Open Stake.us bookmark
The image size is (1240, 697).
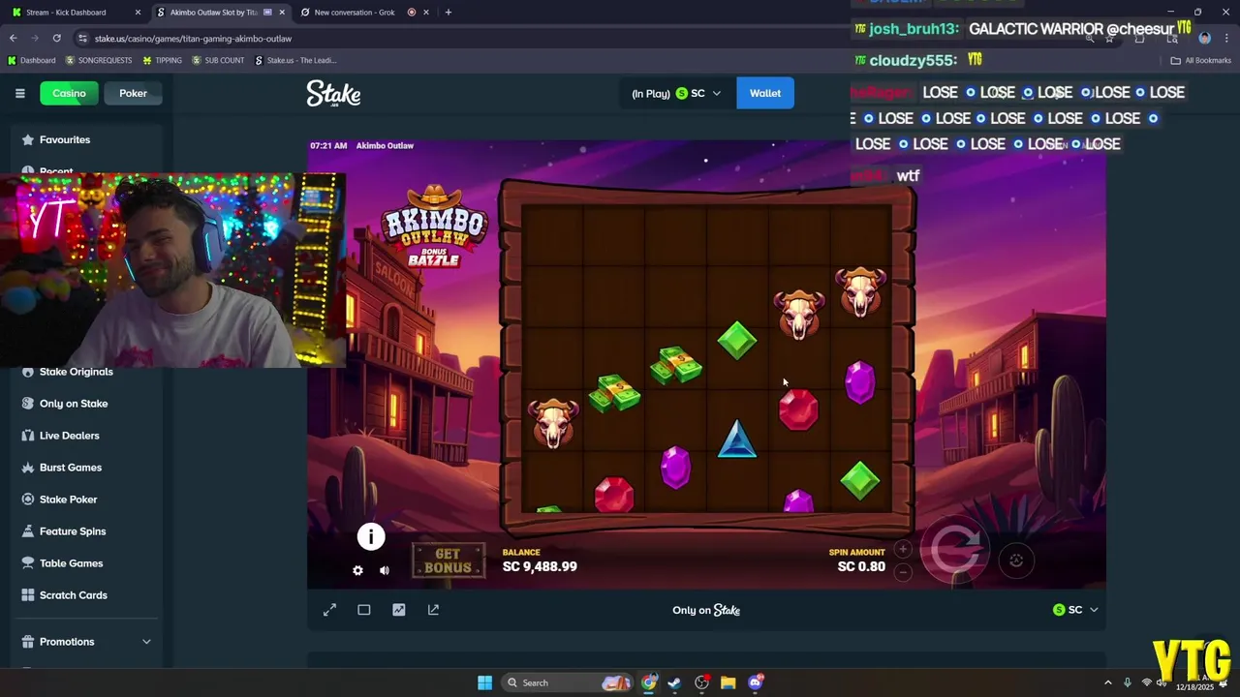coord(295,60)
